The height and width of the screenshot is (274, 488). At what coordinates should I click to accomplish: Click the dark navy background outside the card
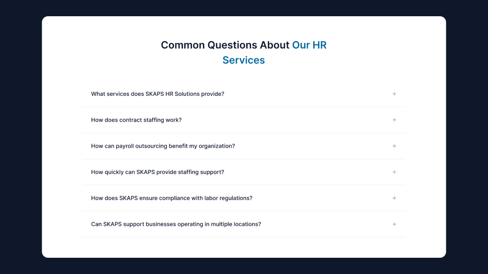coord(20,137)
